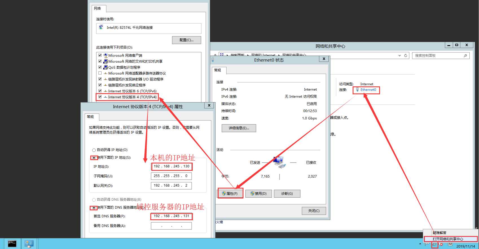Click the muted volume tray icon
Screen dimensions: 479x249
[441, 244]
